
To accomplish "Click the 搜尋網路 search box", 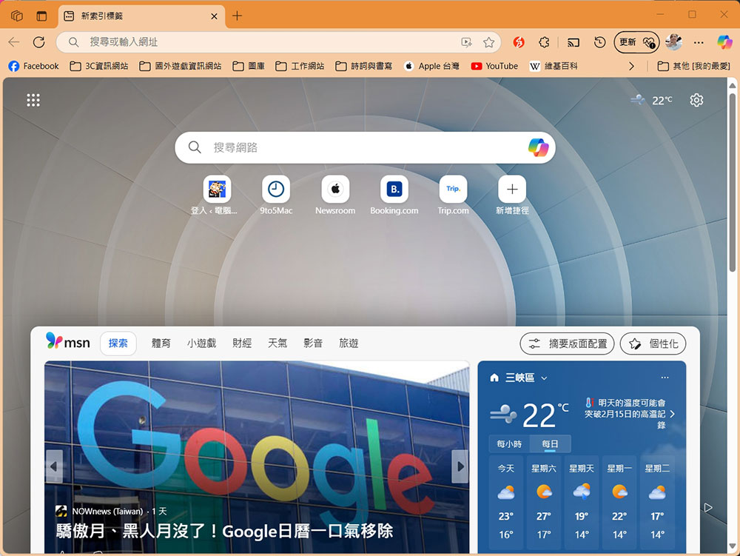I will pyautogui.click(x=365, y=148).
